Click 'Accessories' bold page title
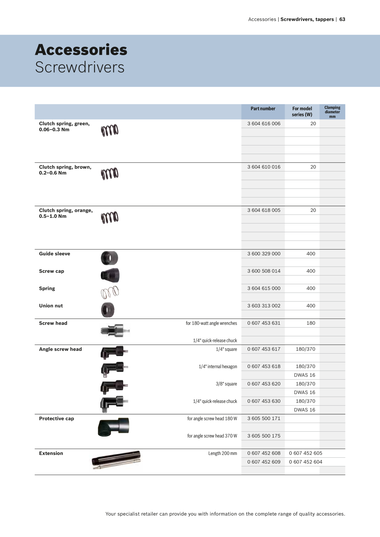 (81, 50)
